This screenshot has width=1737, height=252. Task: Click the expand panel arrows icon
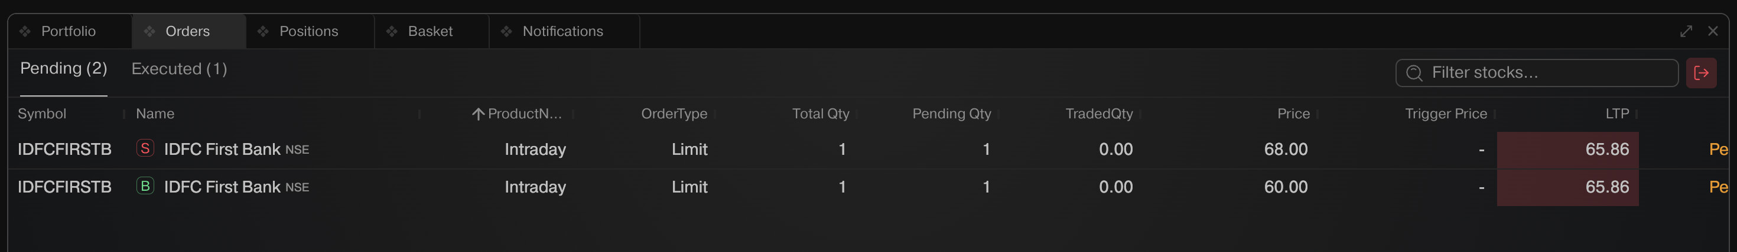coord(1686,31)
